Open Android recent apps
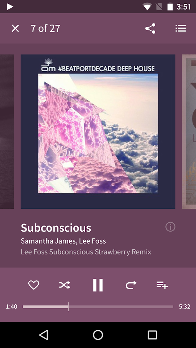196x348 pixels. tap(152, 335)
